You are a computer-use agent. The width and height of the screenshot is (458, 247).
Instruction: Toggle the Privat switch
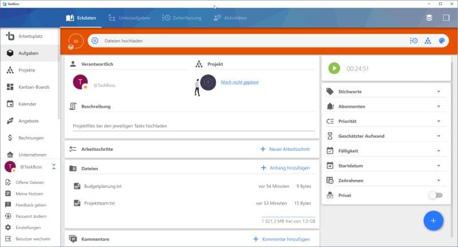point(436,195)
